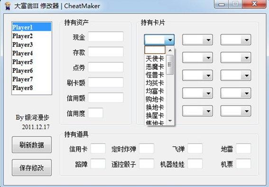269x187 pixels.
Task: Select Player2 in the player list
Action: (x=32, y=36)
